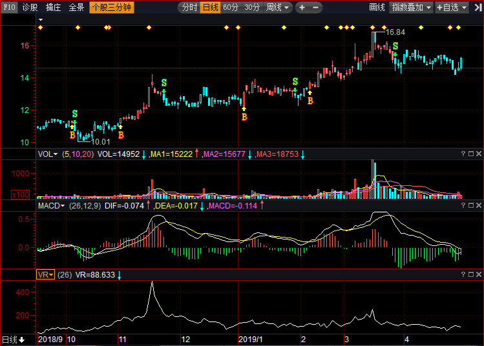484x346 pixels.
Task: Open the VOL indicator dropdown
Action: tap(48, 154)
